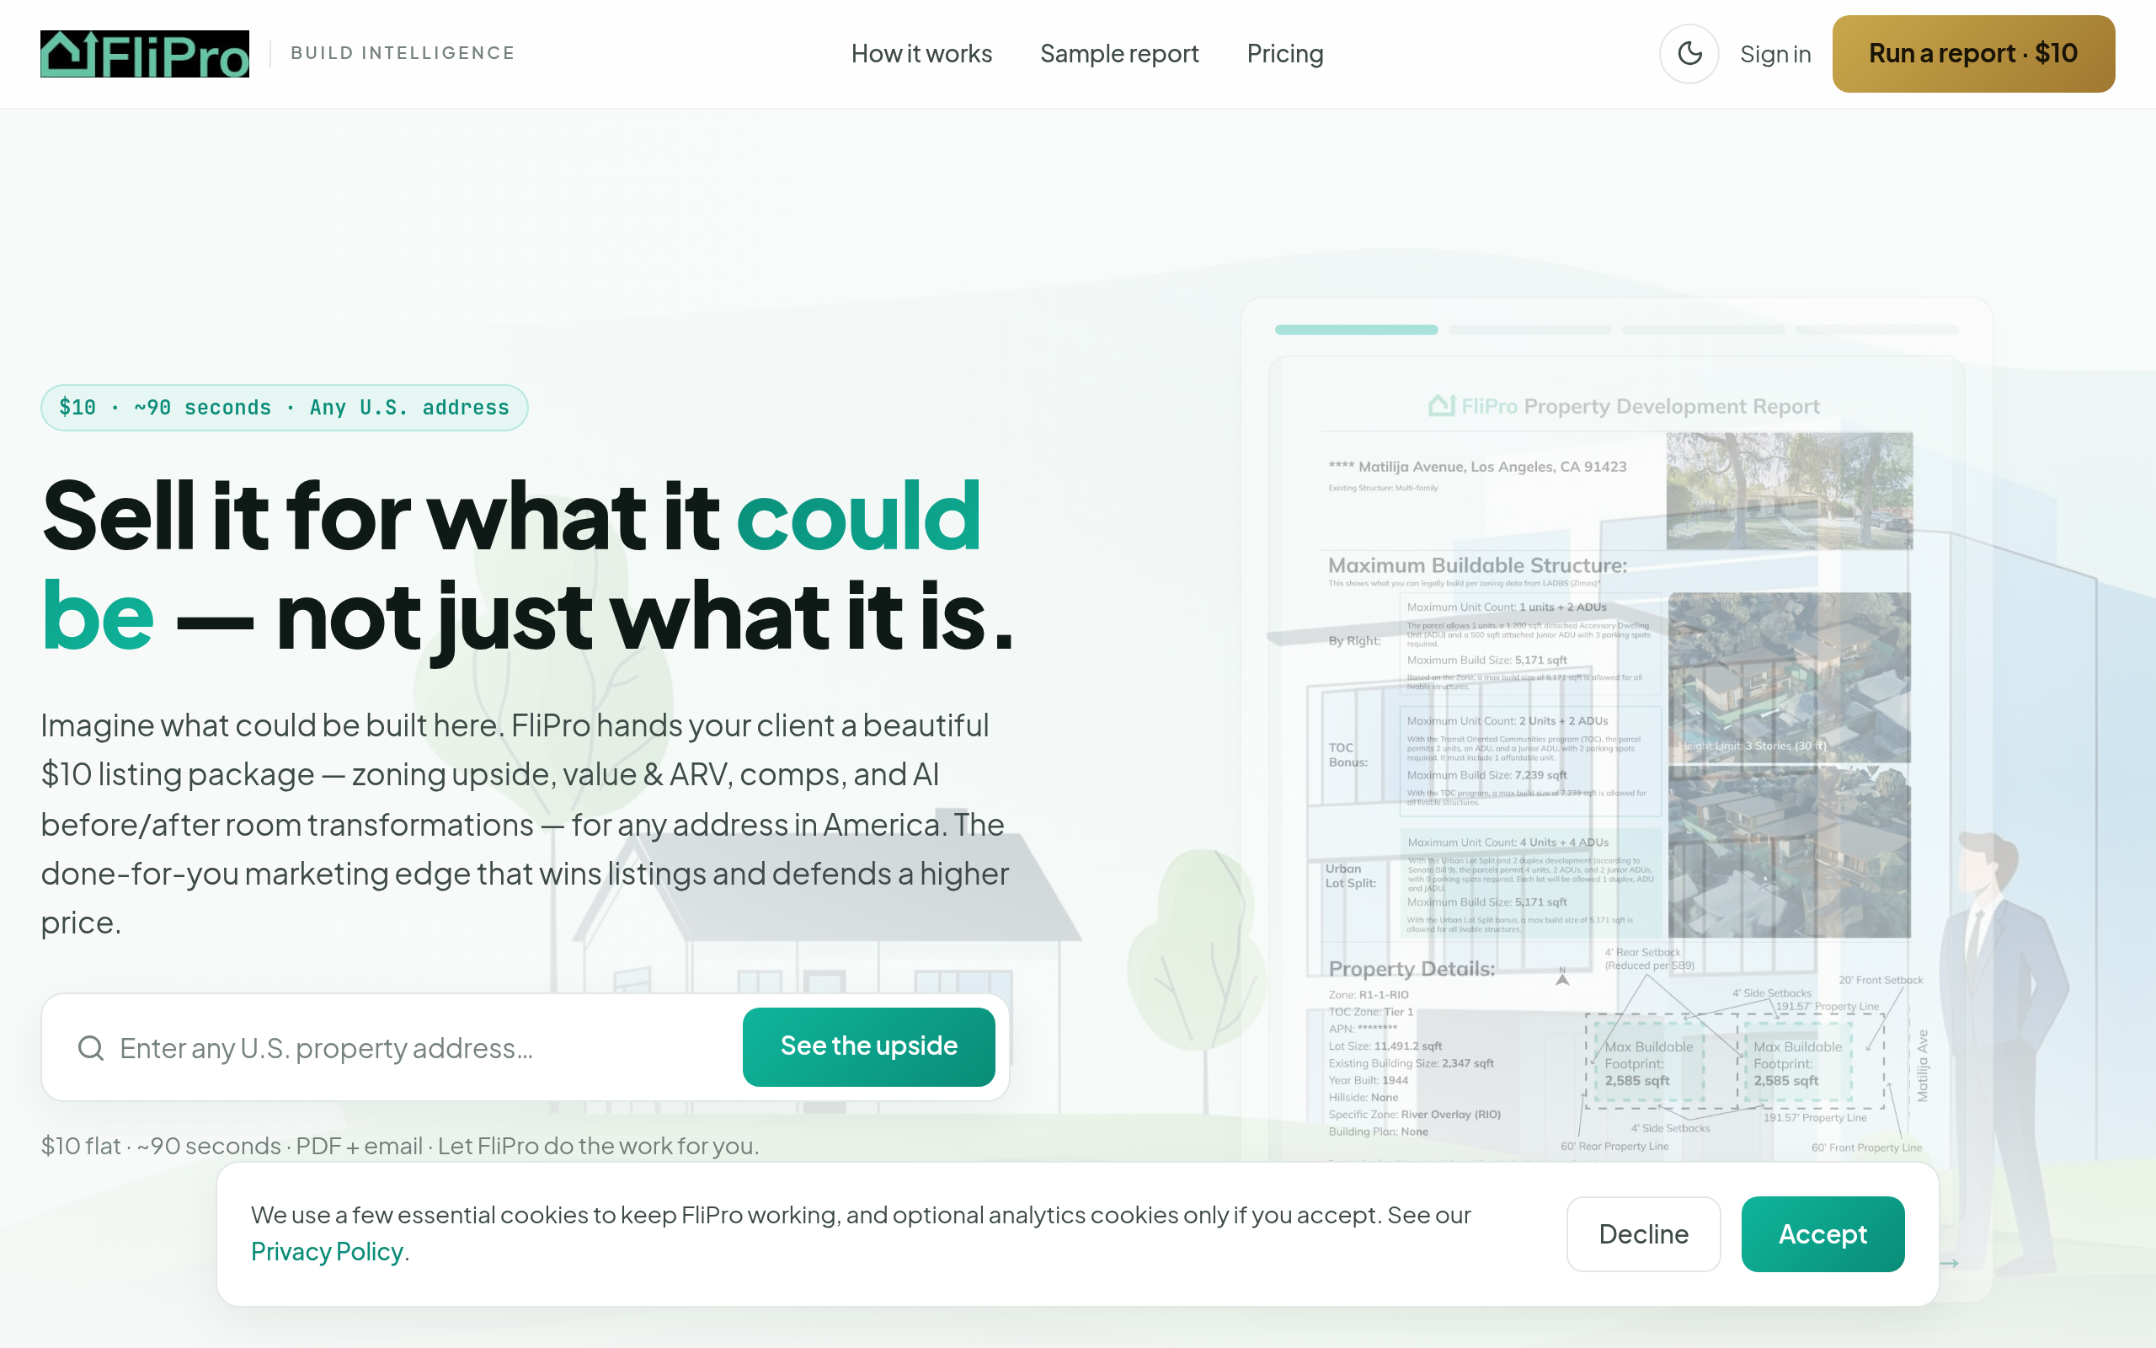Select the first report progress segment

click(1356, 330)
